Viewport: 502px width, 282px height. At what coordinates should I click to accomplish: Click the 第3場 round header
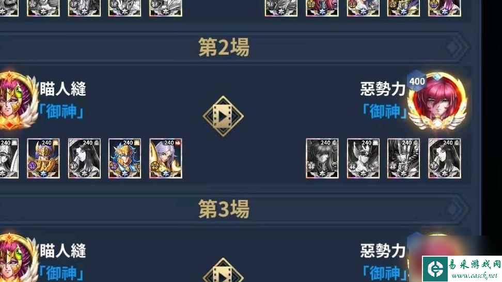coord(224,209)
